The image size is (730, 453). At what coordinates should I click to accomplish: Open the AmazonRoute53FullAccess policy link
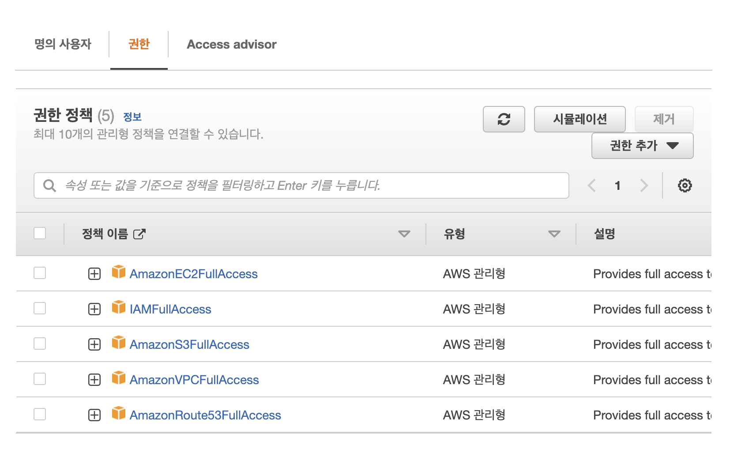(x=205, y=415)
